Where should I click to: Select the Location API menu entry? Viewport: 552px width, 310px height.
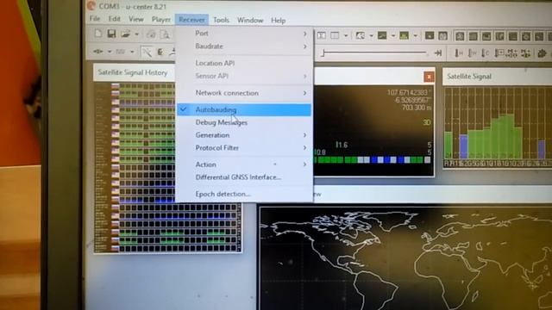(x=243, y=63)
